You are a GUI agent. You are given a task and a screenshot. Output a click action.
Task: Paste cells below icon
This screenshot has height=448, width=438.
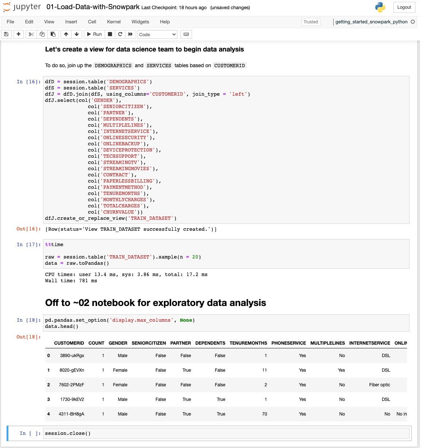(x=53, y=34)
